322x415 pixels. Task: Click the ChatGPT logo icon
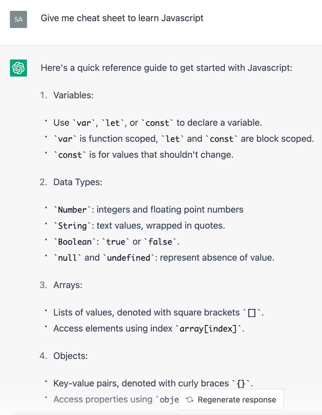pos(18,68)
